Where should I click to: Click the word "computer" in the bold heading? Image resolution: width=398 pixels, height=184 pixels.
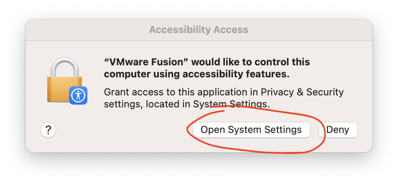coord(123,74)
